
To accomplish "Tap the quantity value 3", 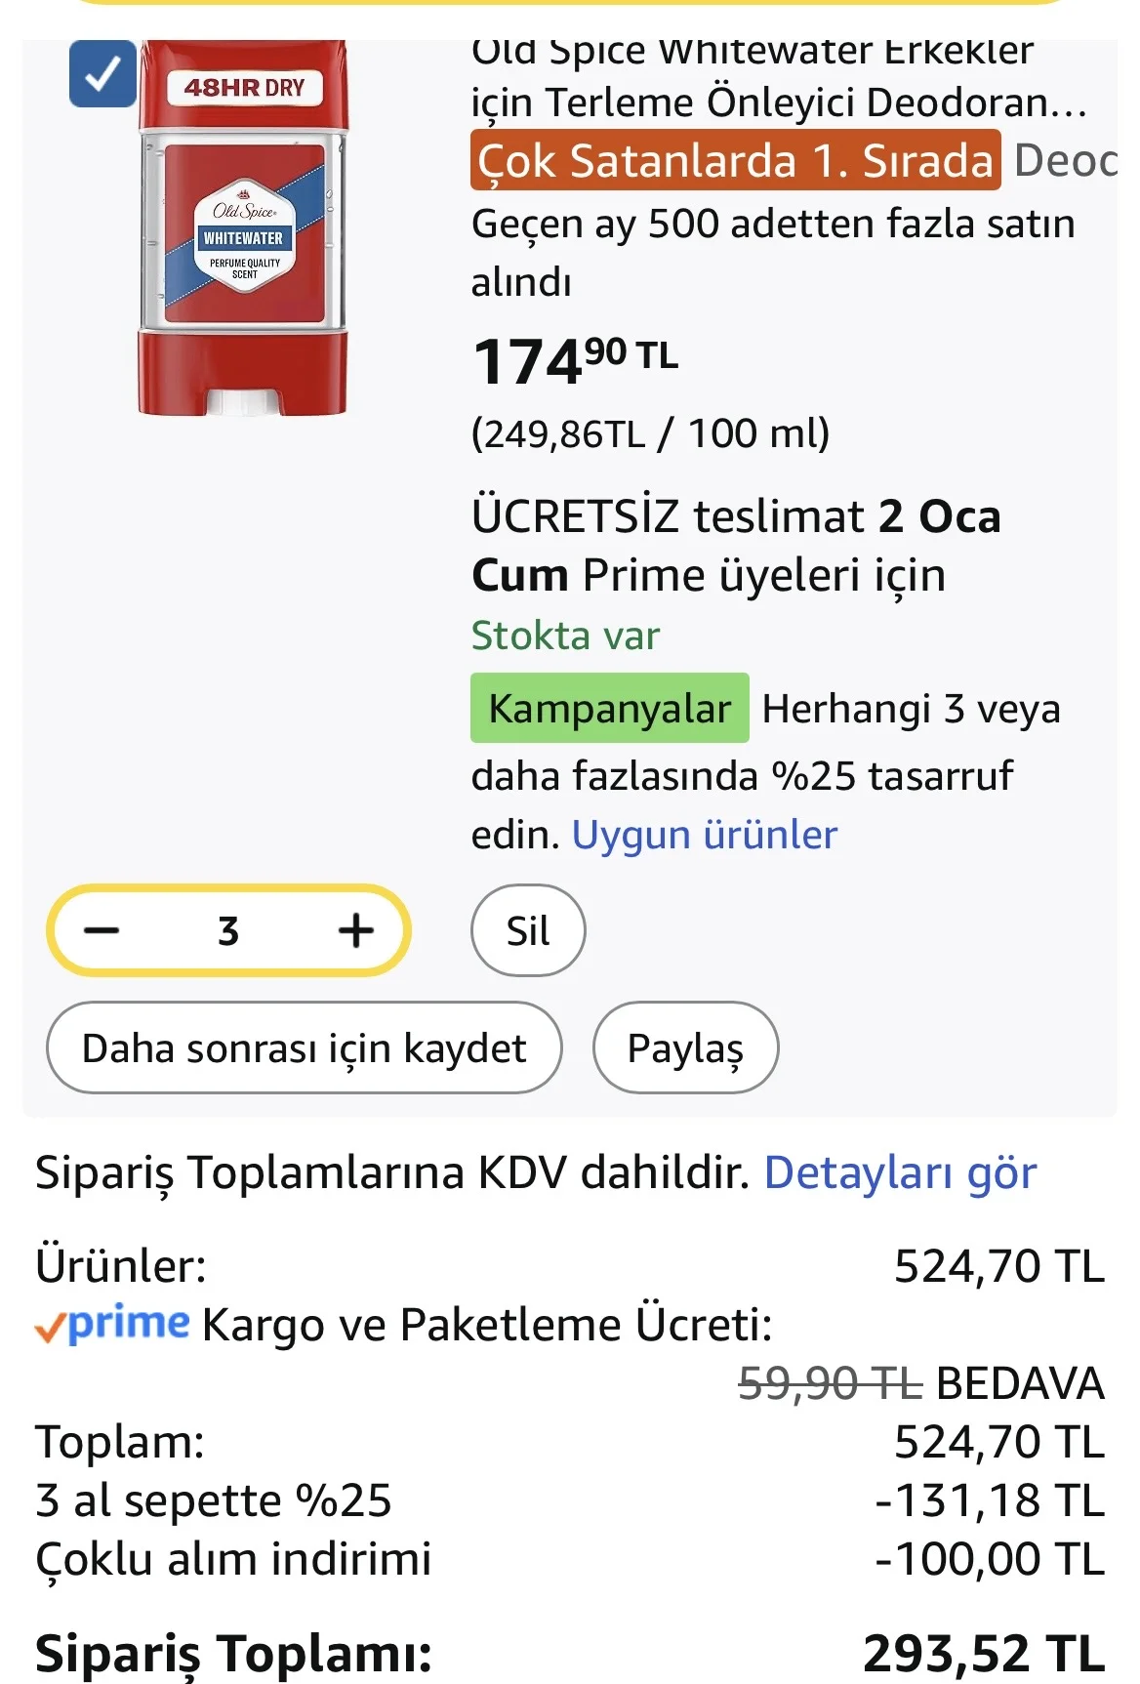I will [x=228, y=930].
